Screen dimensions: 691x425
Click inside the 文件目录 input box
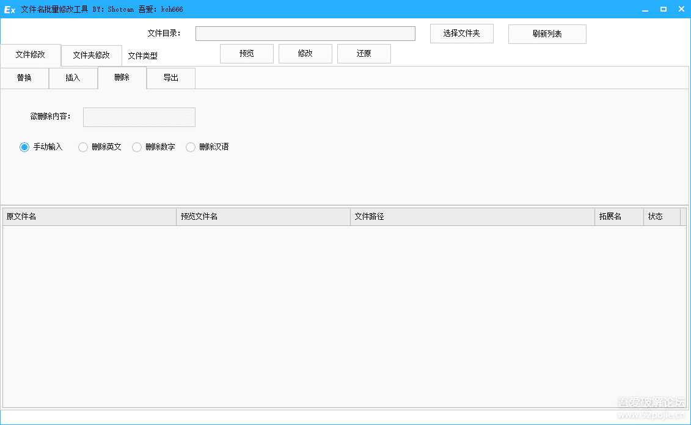[305, 33]
